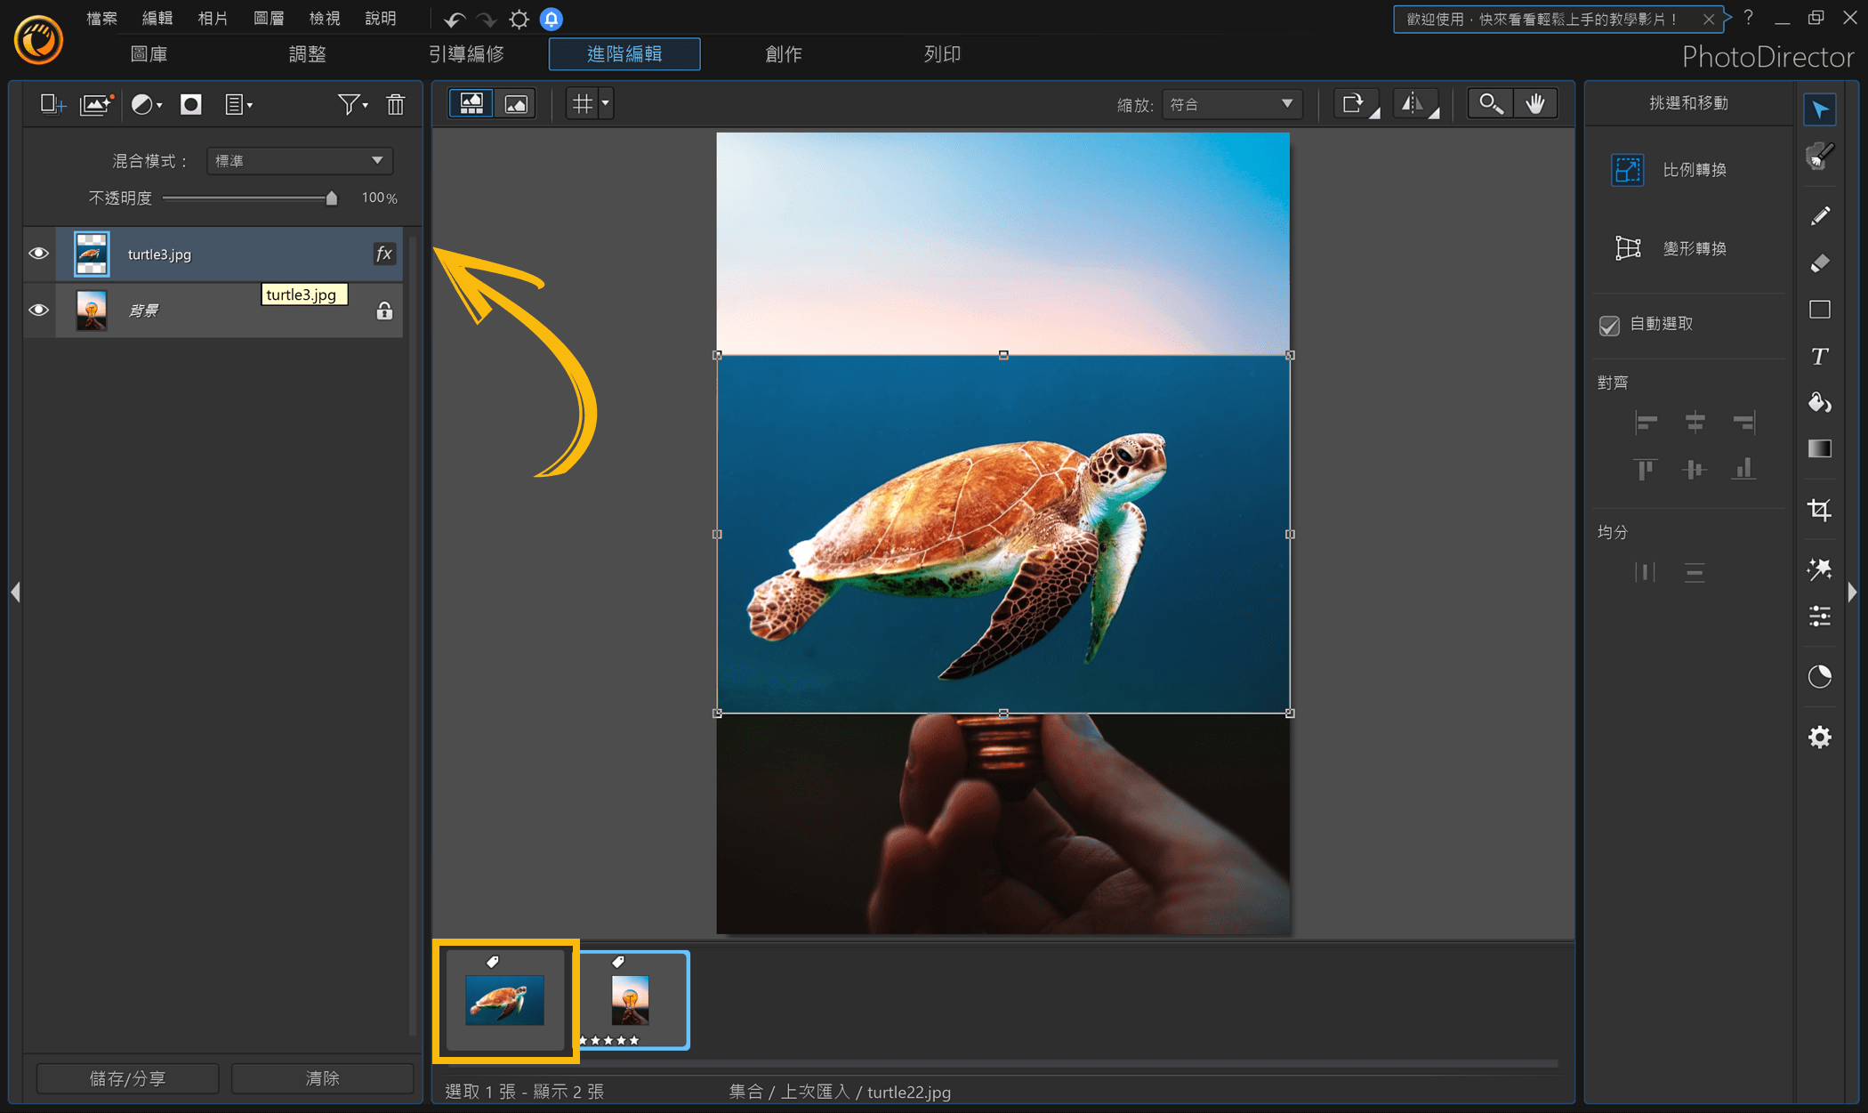
Task: Delete layer with the trash icon
Action: [396, 104]
